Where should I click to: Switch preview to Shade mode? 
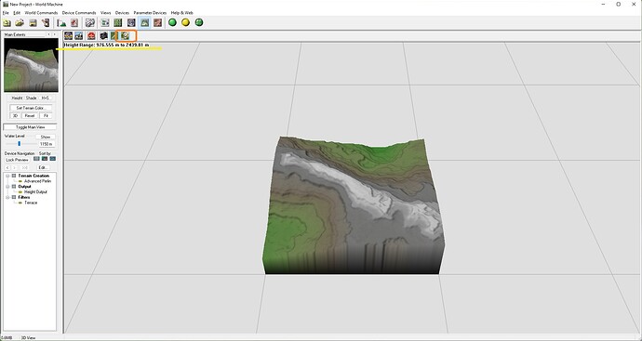tap(31, 98)
